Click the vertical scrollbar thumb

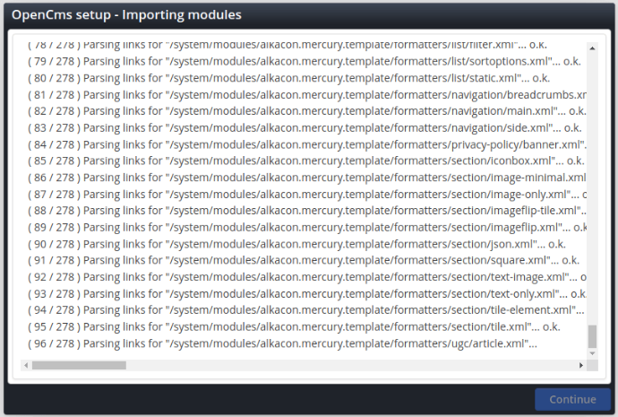(x=592, y=336)
